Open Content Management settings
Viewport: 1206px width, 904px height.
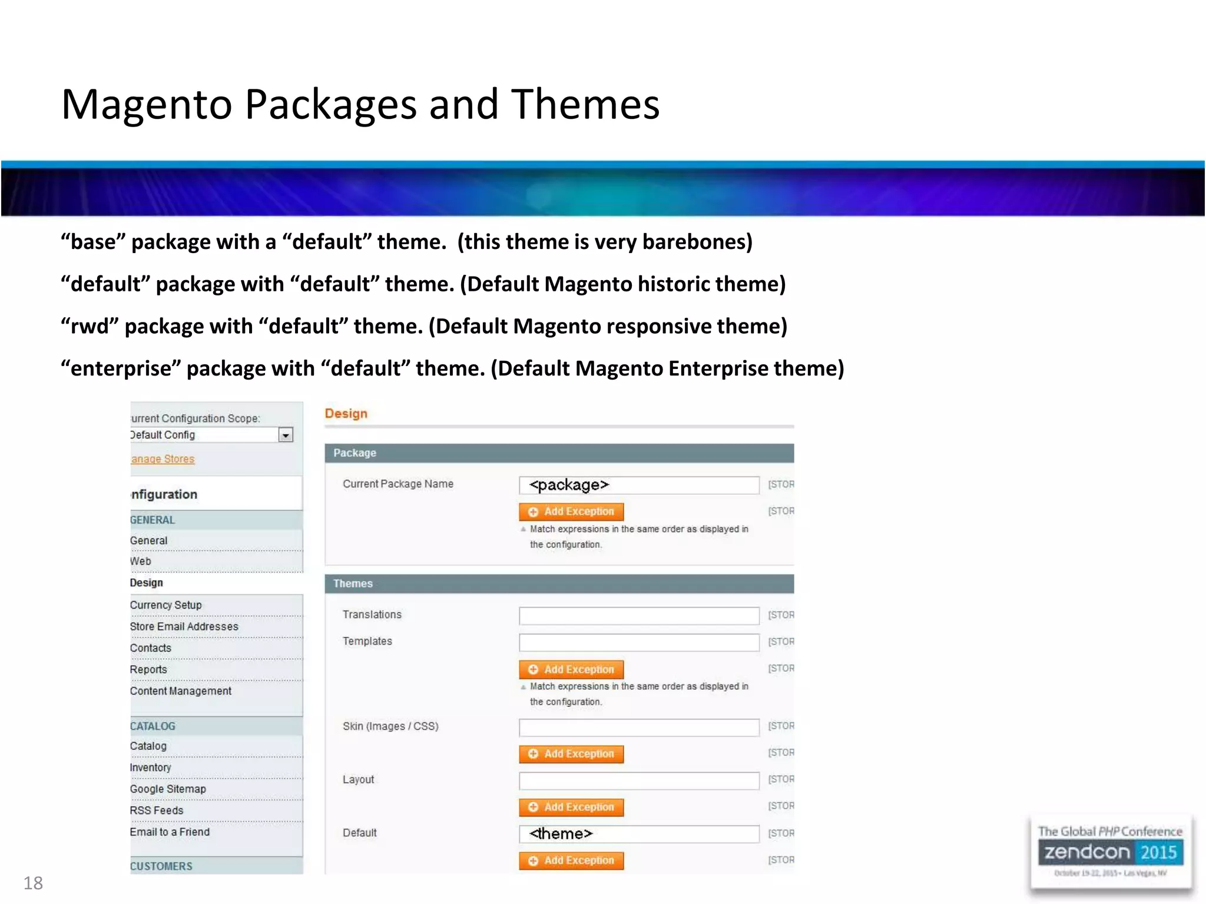[x=181, y=691]
